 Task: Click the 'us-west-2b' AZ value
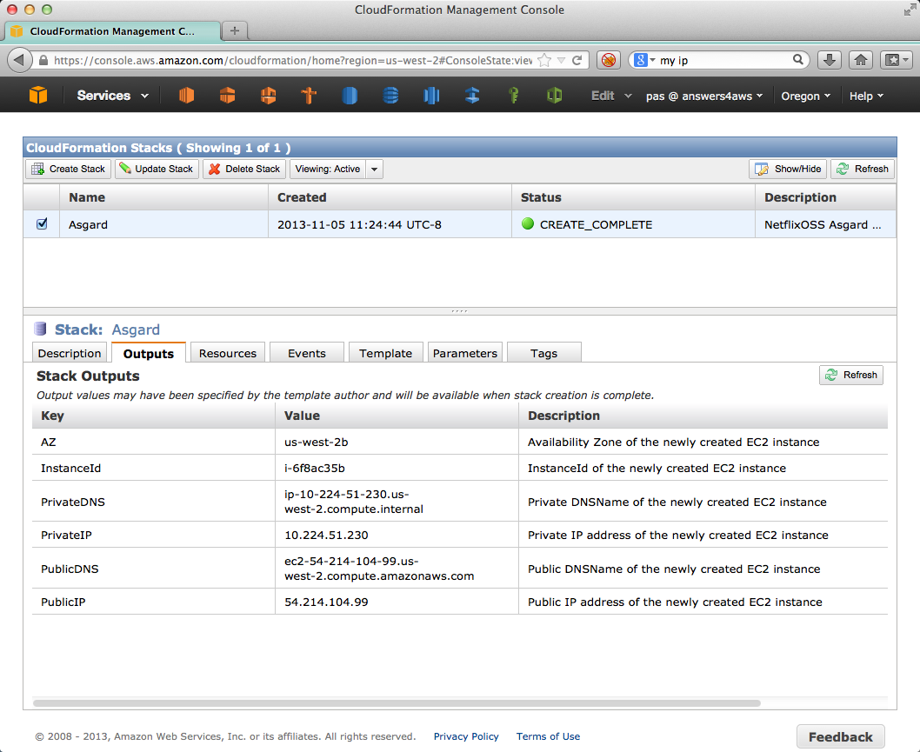(317, 442)
